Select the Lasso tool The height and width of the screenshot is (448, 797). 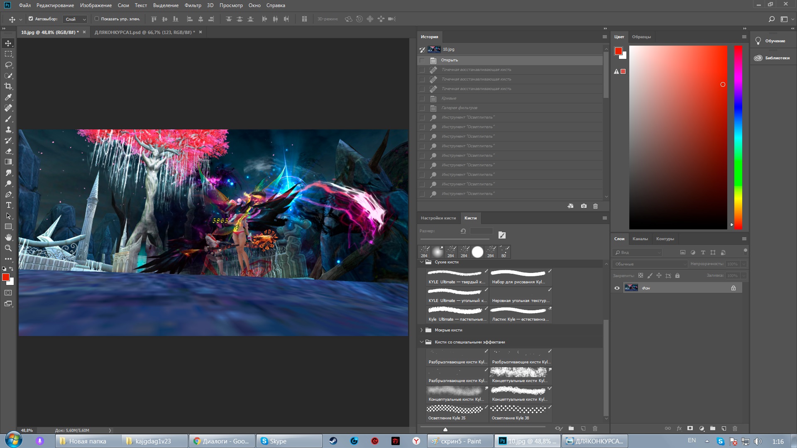pos(8,65)
